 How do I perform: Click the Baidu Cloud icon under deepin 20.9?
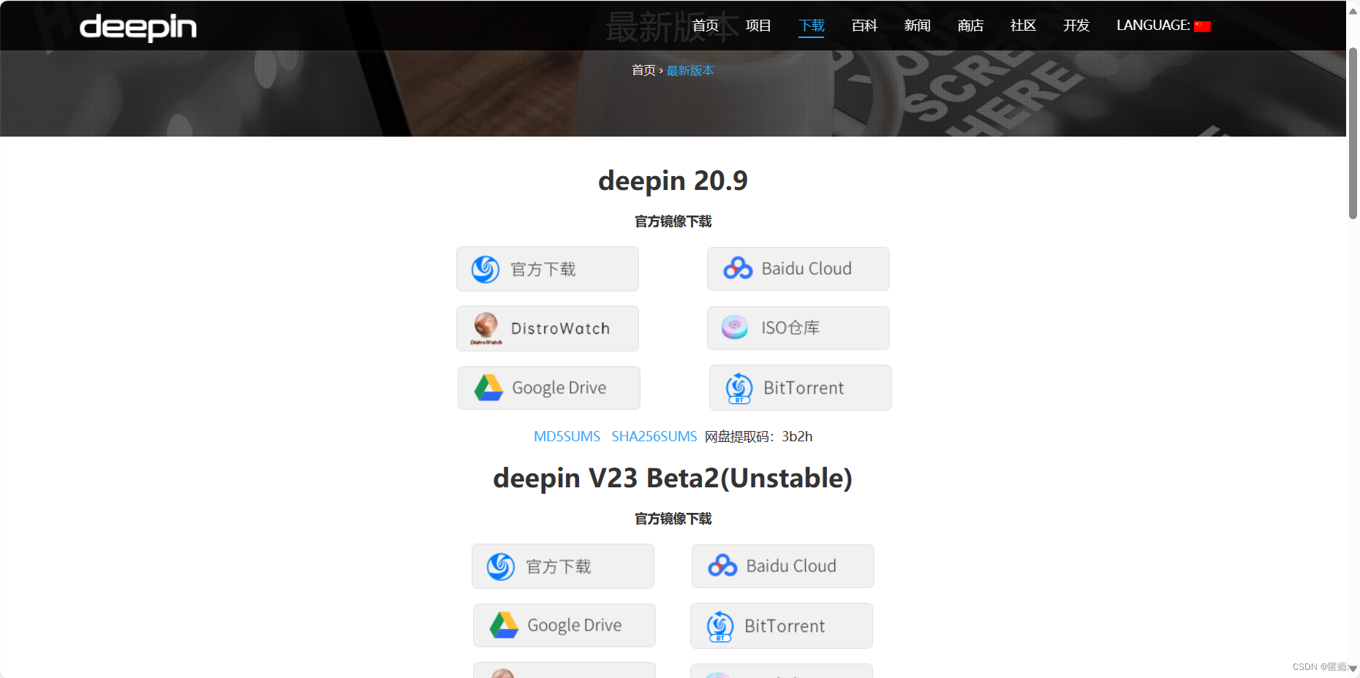pos(738,269)
